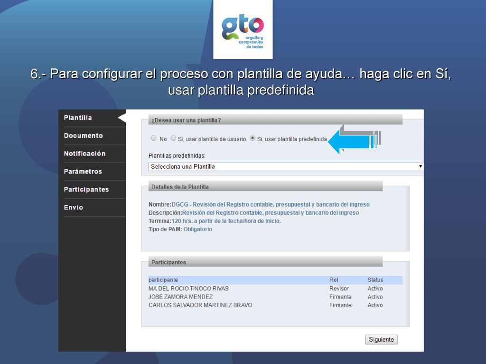Image resolution: width=486 pixels, height=364 pixels.
Task: Click the 'Status' column header
Action: click(375, 280)
